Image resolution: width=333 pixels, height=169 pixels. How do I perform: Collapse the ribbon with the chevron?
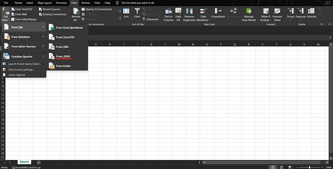[329, 24]
